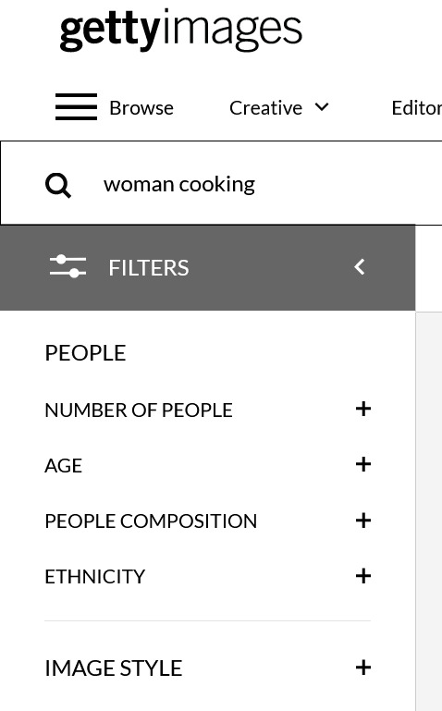Expand the NUMBER OF PEOPLE filter label

tap(139, 410)
